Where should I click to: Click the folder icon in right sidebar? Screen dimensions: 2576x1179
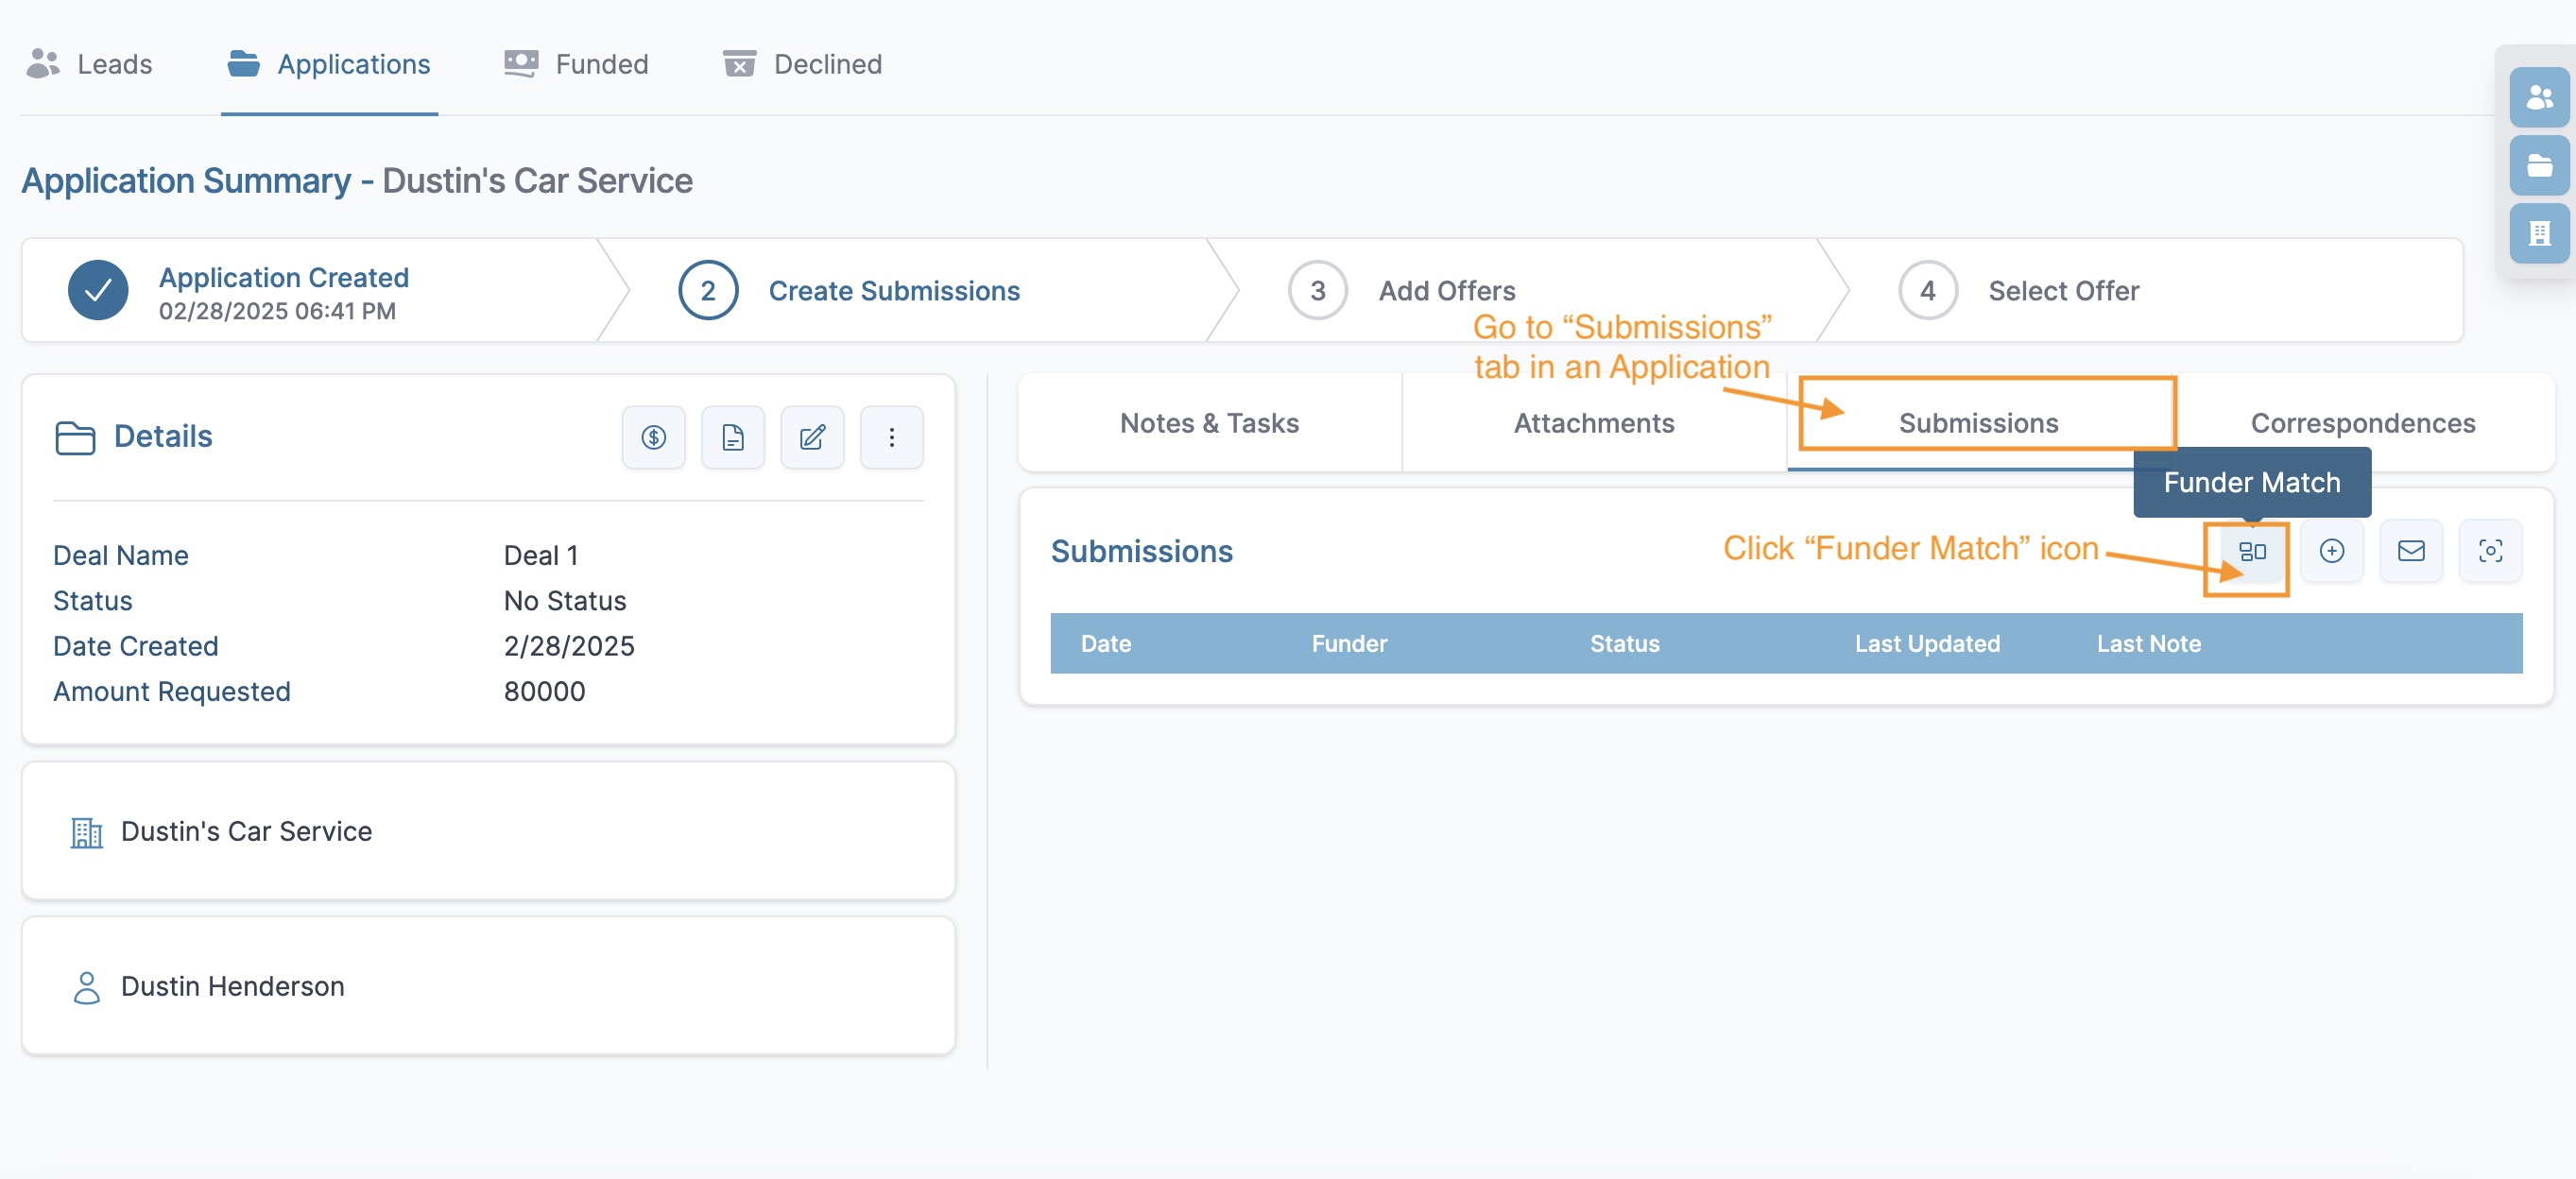[x=2538, y=166]
